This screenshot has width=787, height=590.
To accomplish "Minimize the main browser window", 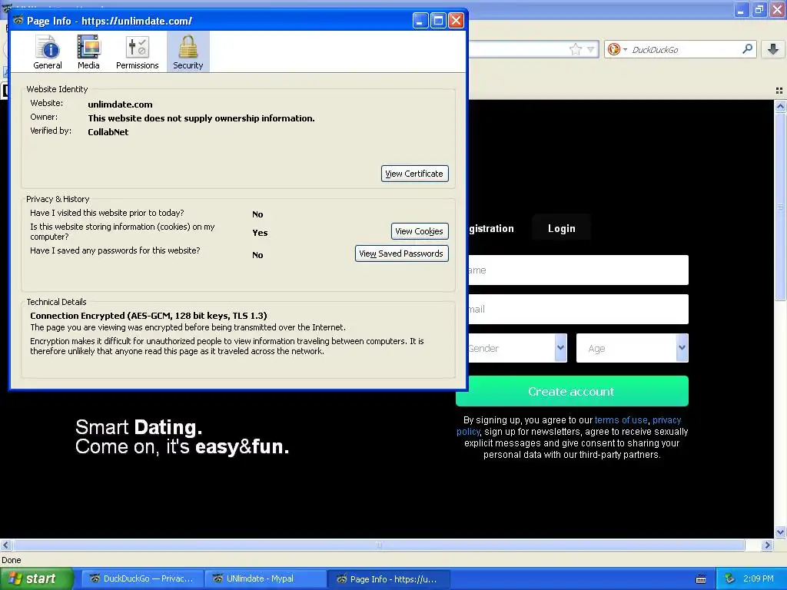I will [742, 9].
